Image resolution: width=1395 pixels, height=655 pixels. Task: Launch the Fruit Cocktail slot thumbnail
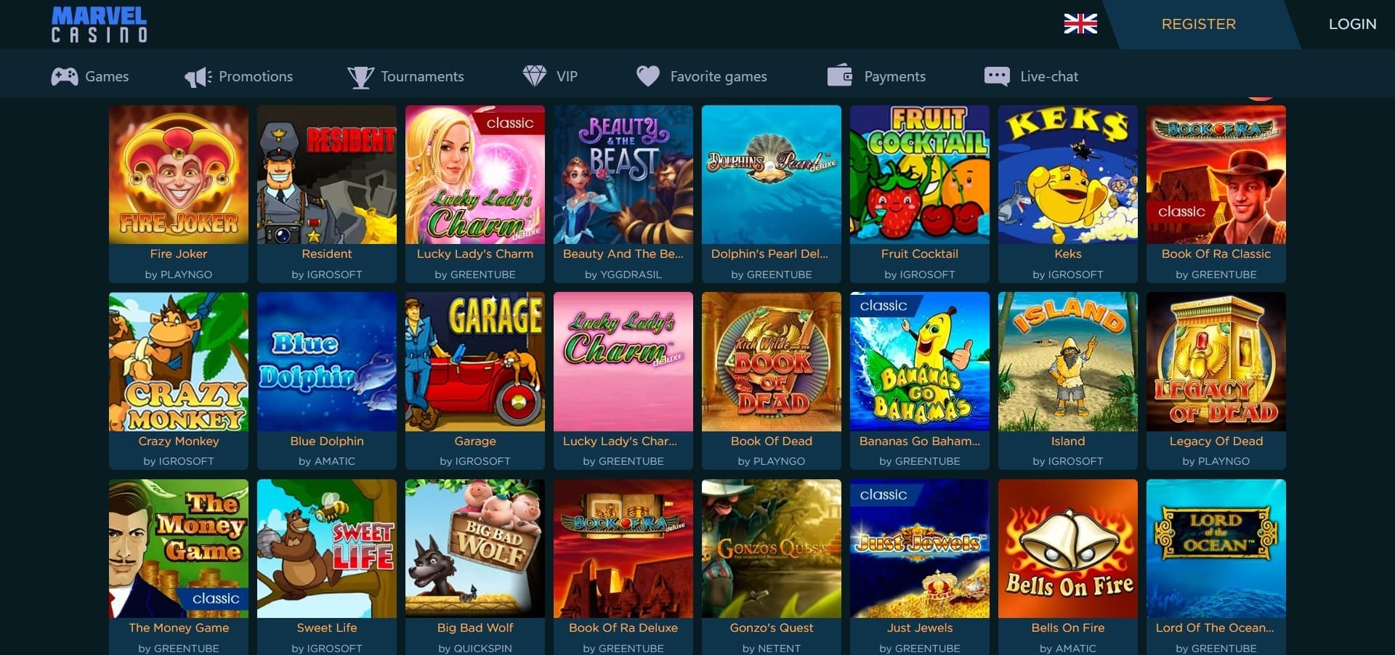click(x=920, y=174)
